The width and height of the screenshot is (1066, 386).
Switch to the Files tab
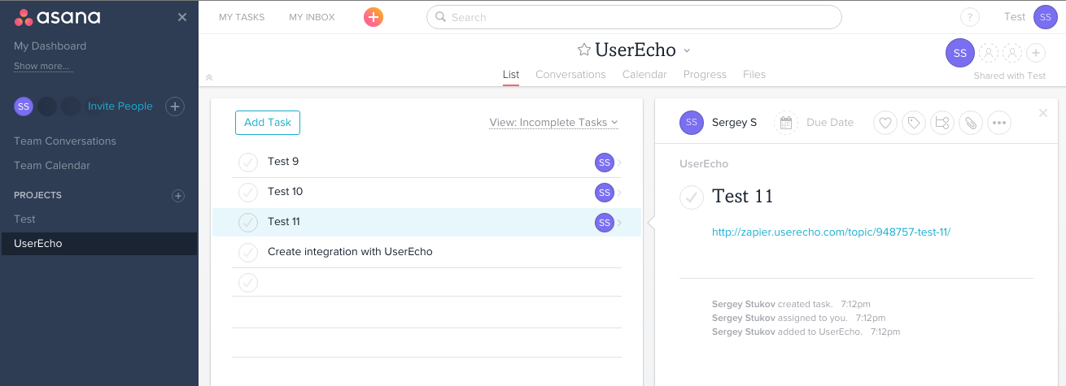[x=754, y=74]
